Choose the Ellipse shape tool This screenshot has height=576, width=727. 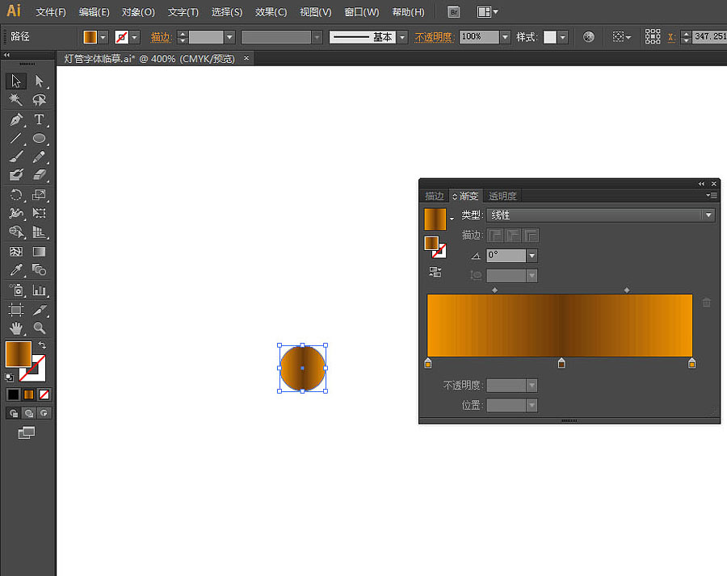pyautogui.click(x=39, y=139)
